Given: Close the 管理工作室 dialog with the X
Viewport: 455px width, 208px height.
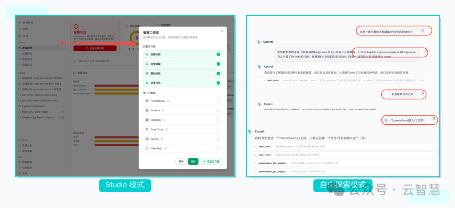Looking at the screenshot, I should point(222,31).
